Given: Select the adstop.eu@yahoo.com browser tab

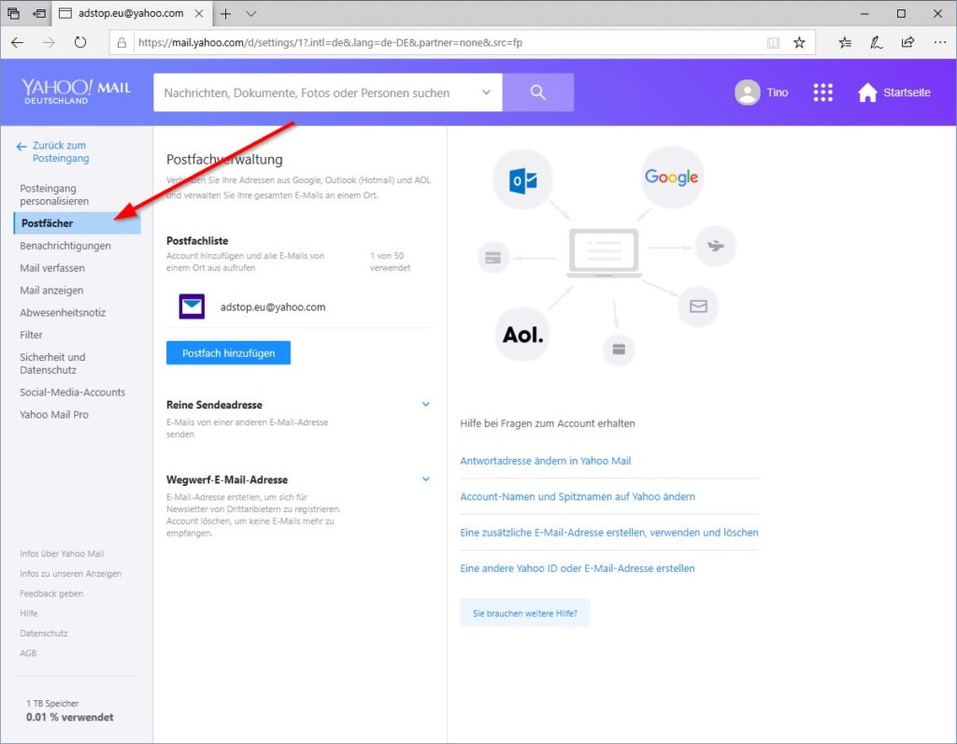Looking at the screenshot, I should (x=132, y=13).
